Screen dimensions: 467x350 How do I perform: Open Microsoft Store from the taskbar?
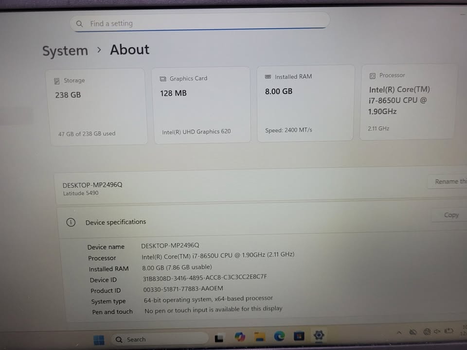click(299, 336)
